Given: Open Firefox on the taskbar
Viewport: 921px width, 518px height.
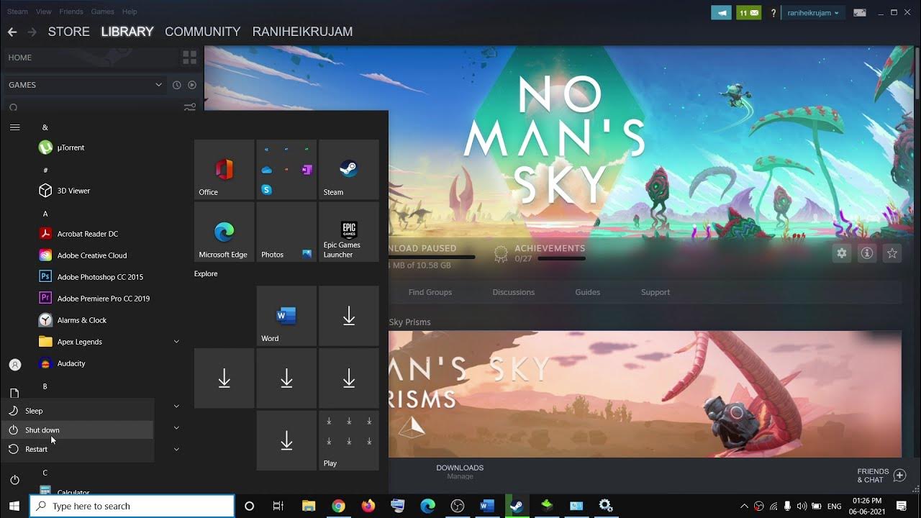Looking at the screenshot, I should click(368, 506).
